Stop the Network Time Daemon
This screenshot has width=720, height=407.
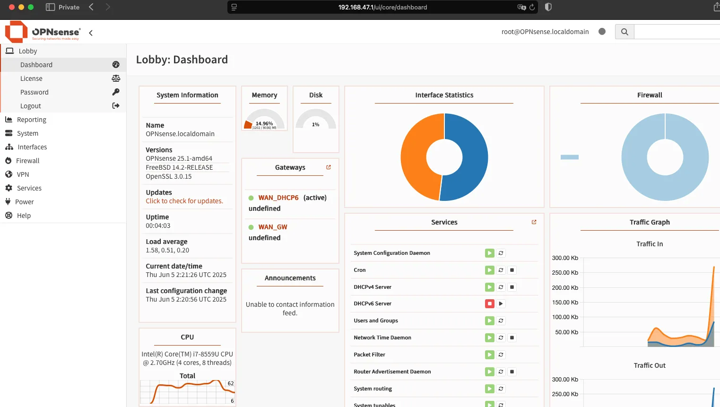511,338
